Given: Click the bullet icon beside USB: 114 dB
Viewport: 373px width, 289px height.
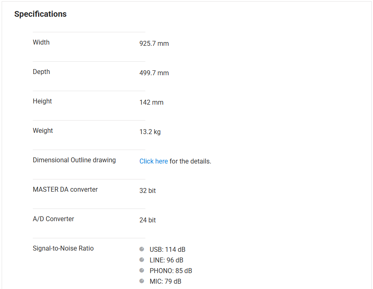Looking at the screenshot, I should click(x=142, y=249).
